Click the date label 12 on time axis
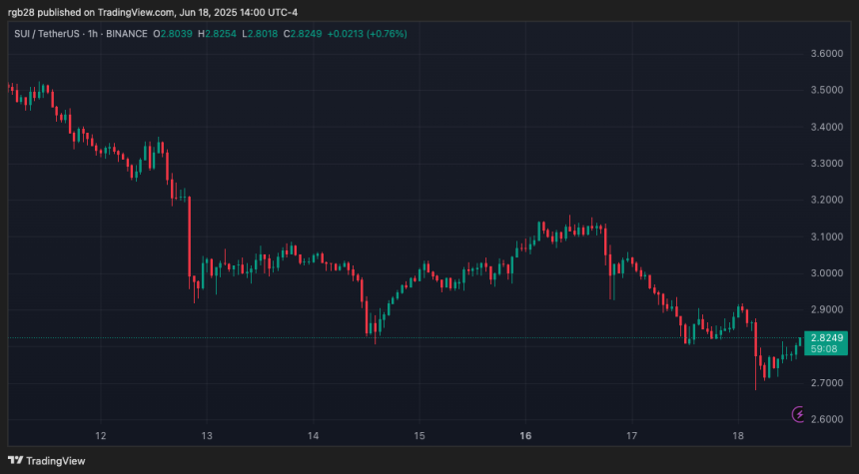The image size is (859, 474). (x=100, y=436)
